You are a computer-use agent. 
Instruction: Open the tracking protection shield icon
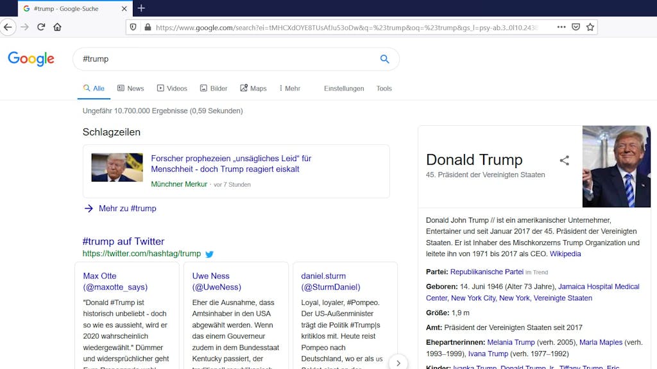click(133, 27)
